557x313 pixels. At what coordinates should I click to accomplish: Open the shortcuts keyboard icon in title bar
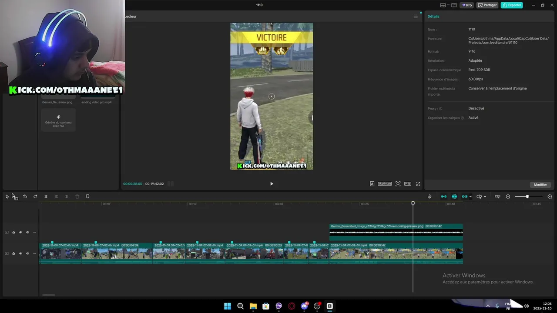tap(454, 5)
